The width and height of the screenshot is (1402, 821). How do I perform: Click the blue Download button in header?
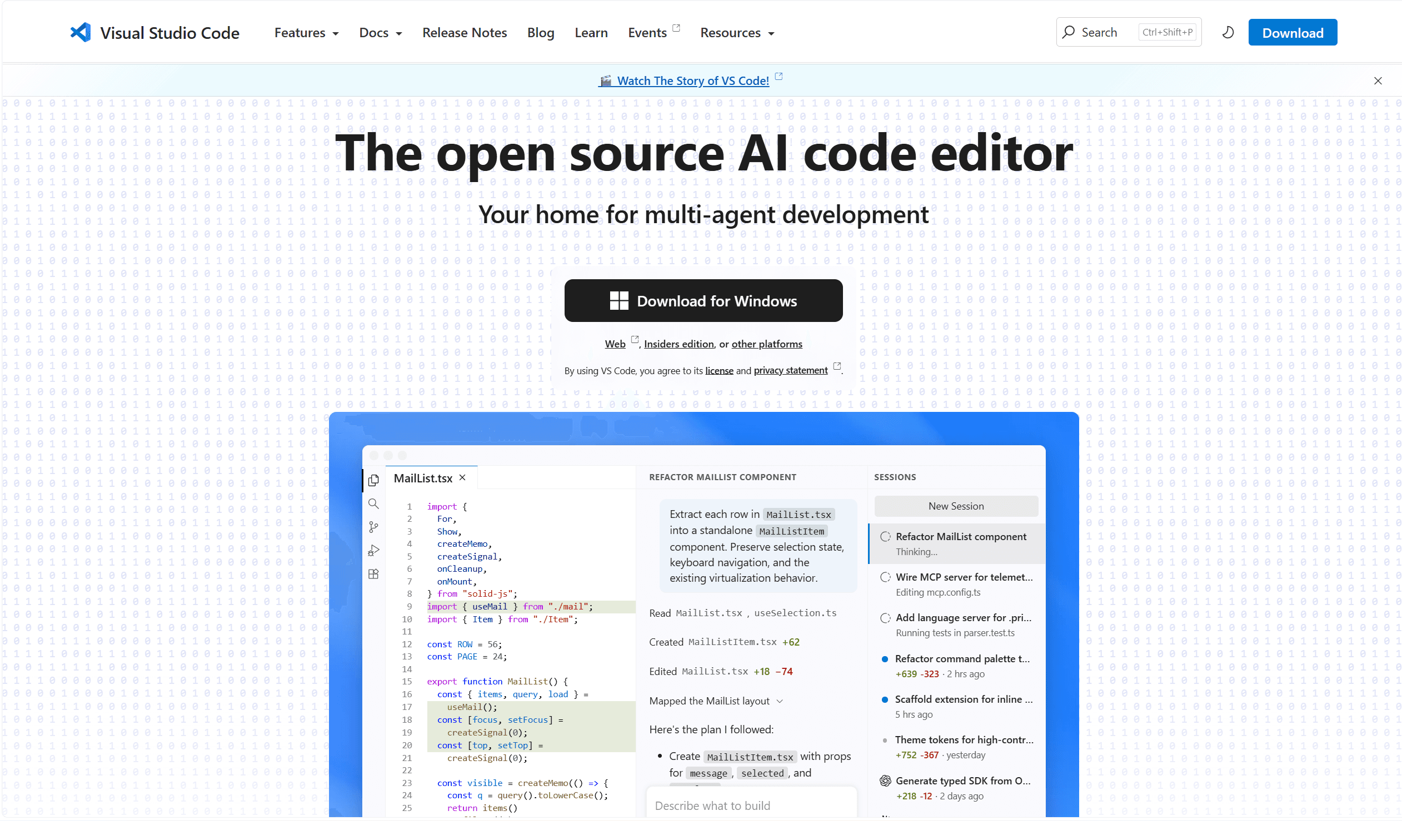coord(1293,32)
